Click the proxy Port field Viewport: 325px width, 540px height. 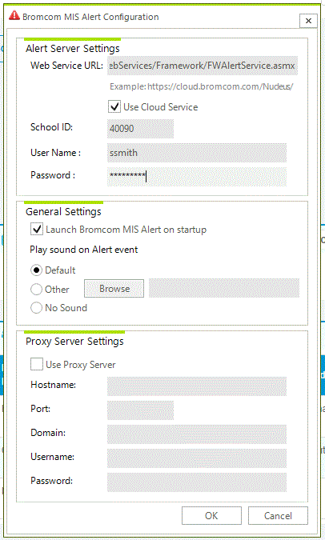140,410
